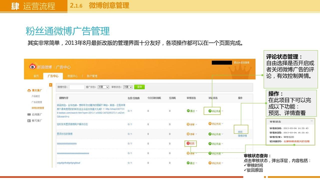This screenshot has height=180, width=320.
Task: Click the 应用推广 monitor icon in sidebar
Action: [x=29, y=114]
